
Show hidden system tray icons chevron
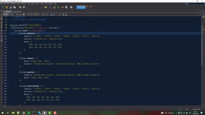point(176,113)
